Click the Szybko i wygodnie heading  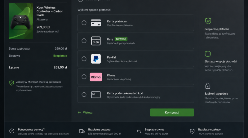pos(216,94)
